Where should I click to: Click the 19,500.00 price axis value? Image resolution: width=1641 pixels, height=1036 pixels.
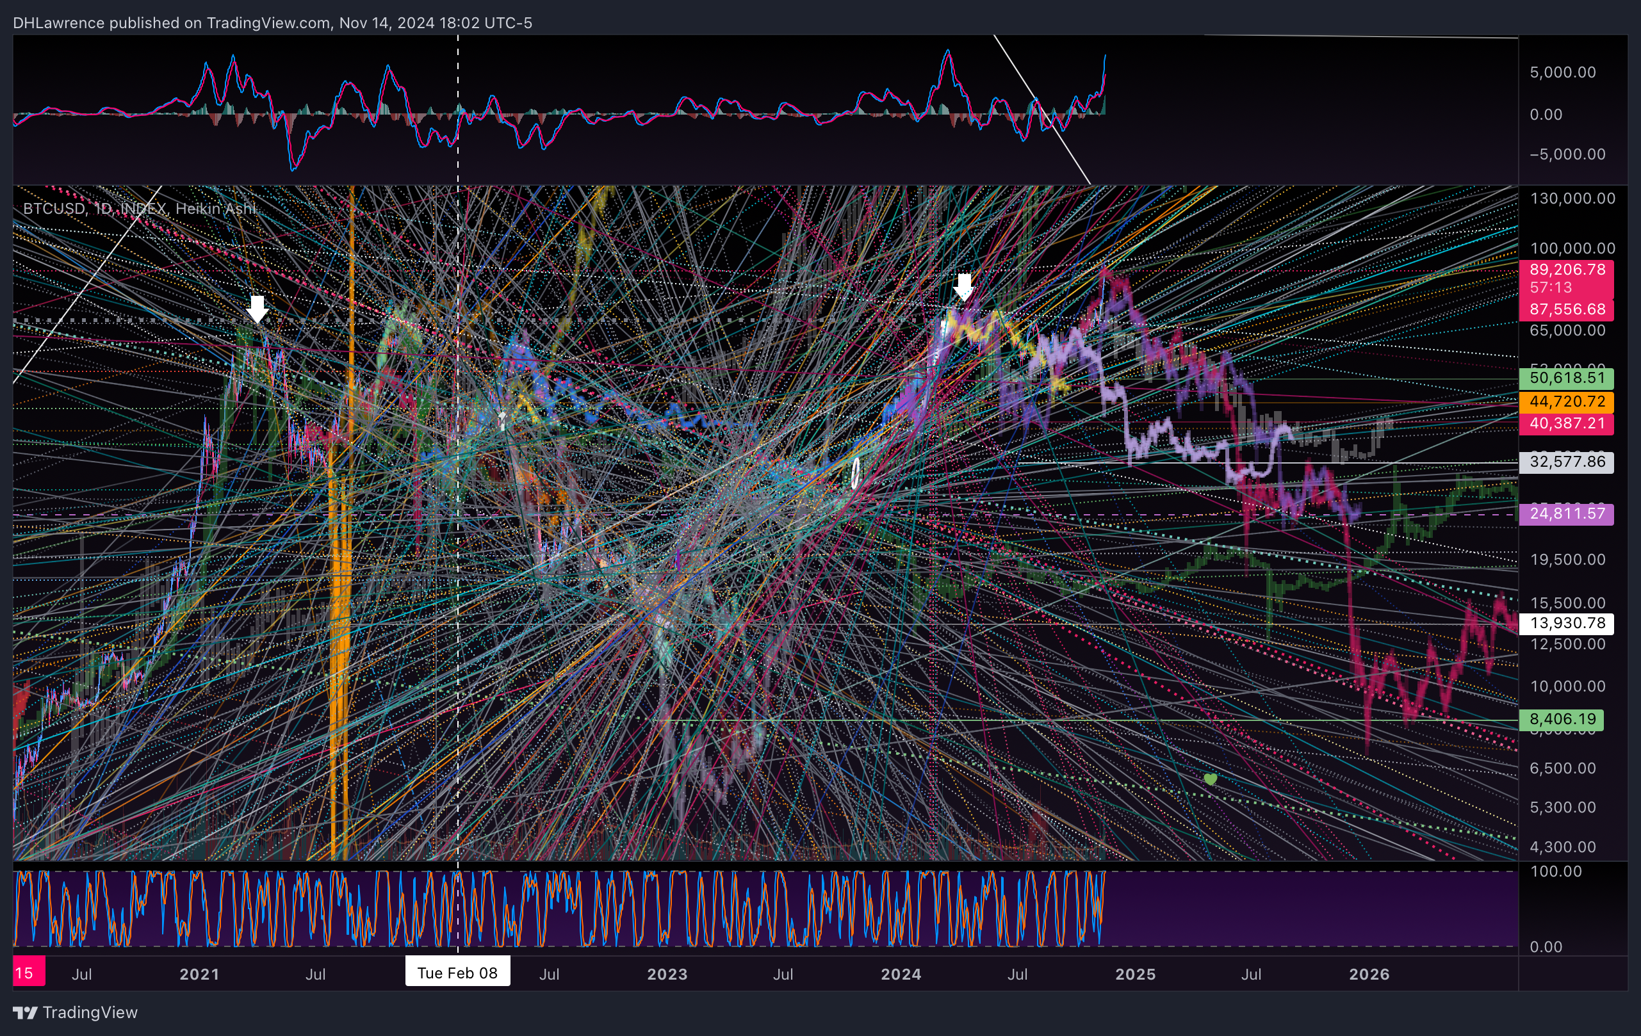point(1567,559)
